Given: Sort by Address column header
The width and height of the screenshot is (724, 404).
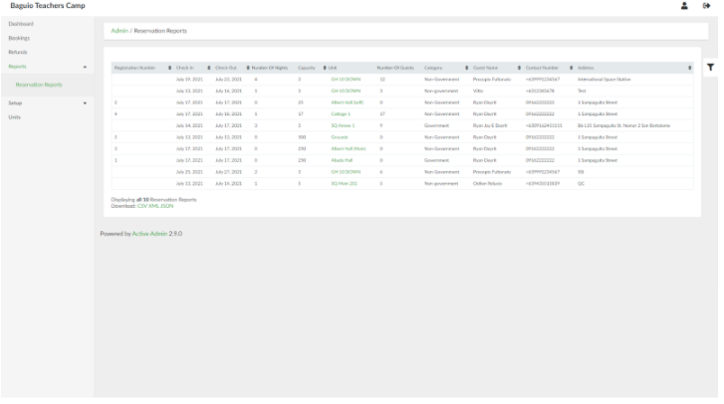Looking at the screenshot, I should (x=586, y=68).
